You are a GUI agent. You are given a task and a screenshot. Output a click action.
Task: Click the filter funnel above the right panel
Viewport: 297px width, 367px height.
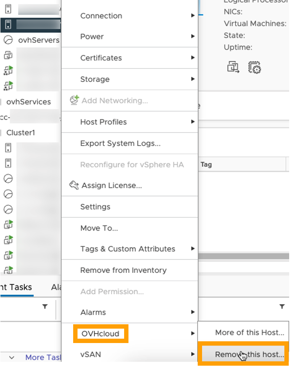click(283, 306)
